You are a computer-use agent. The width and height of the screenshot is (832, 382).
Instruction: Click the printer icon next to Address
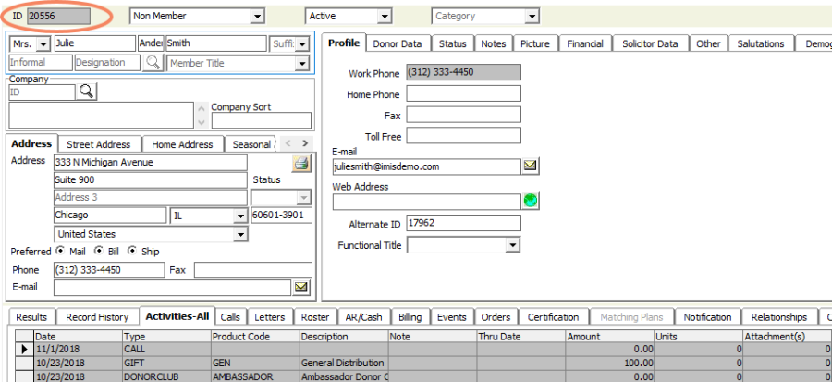pyautogui.click(x=301, y=163)
